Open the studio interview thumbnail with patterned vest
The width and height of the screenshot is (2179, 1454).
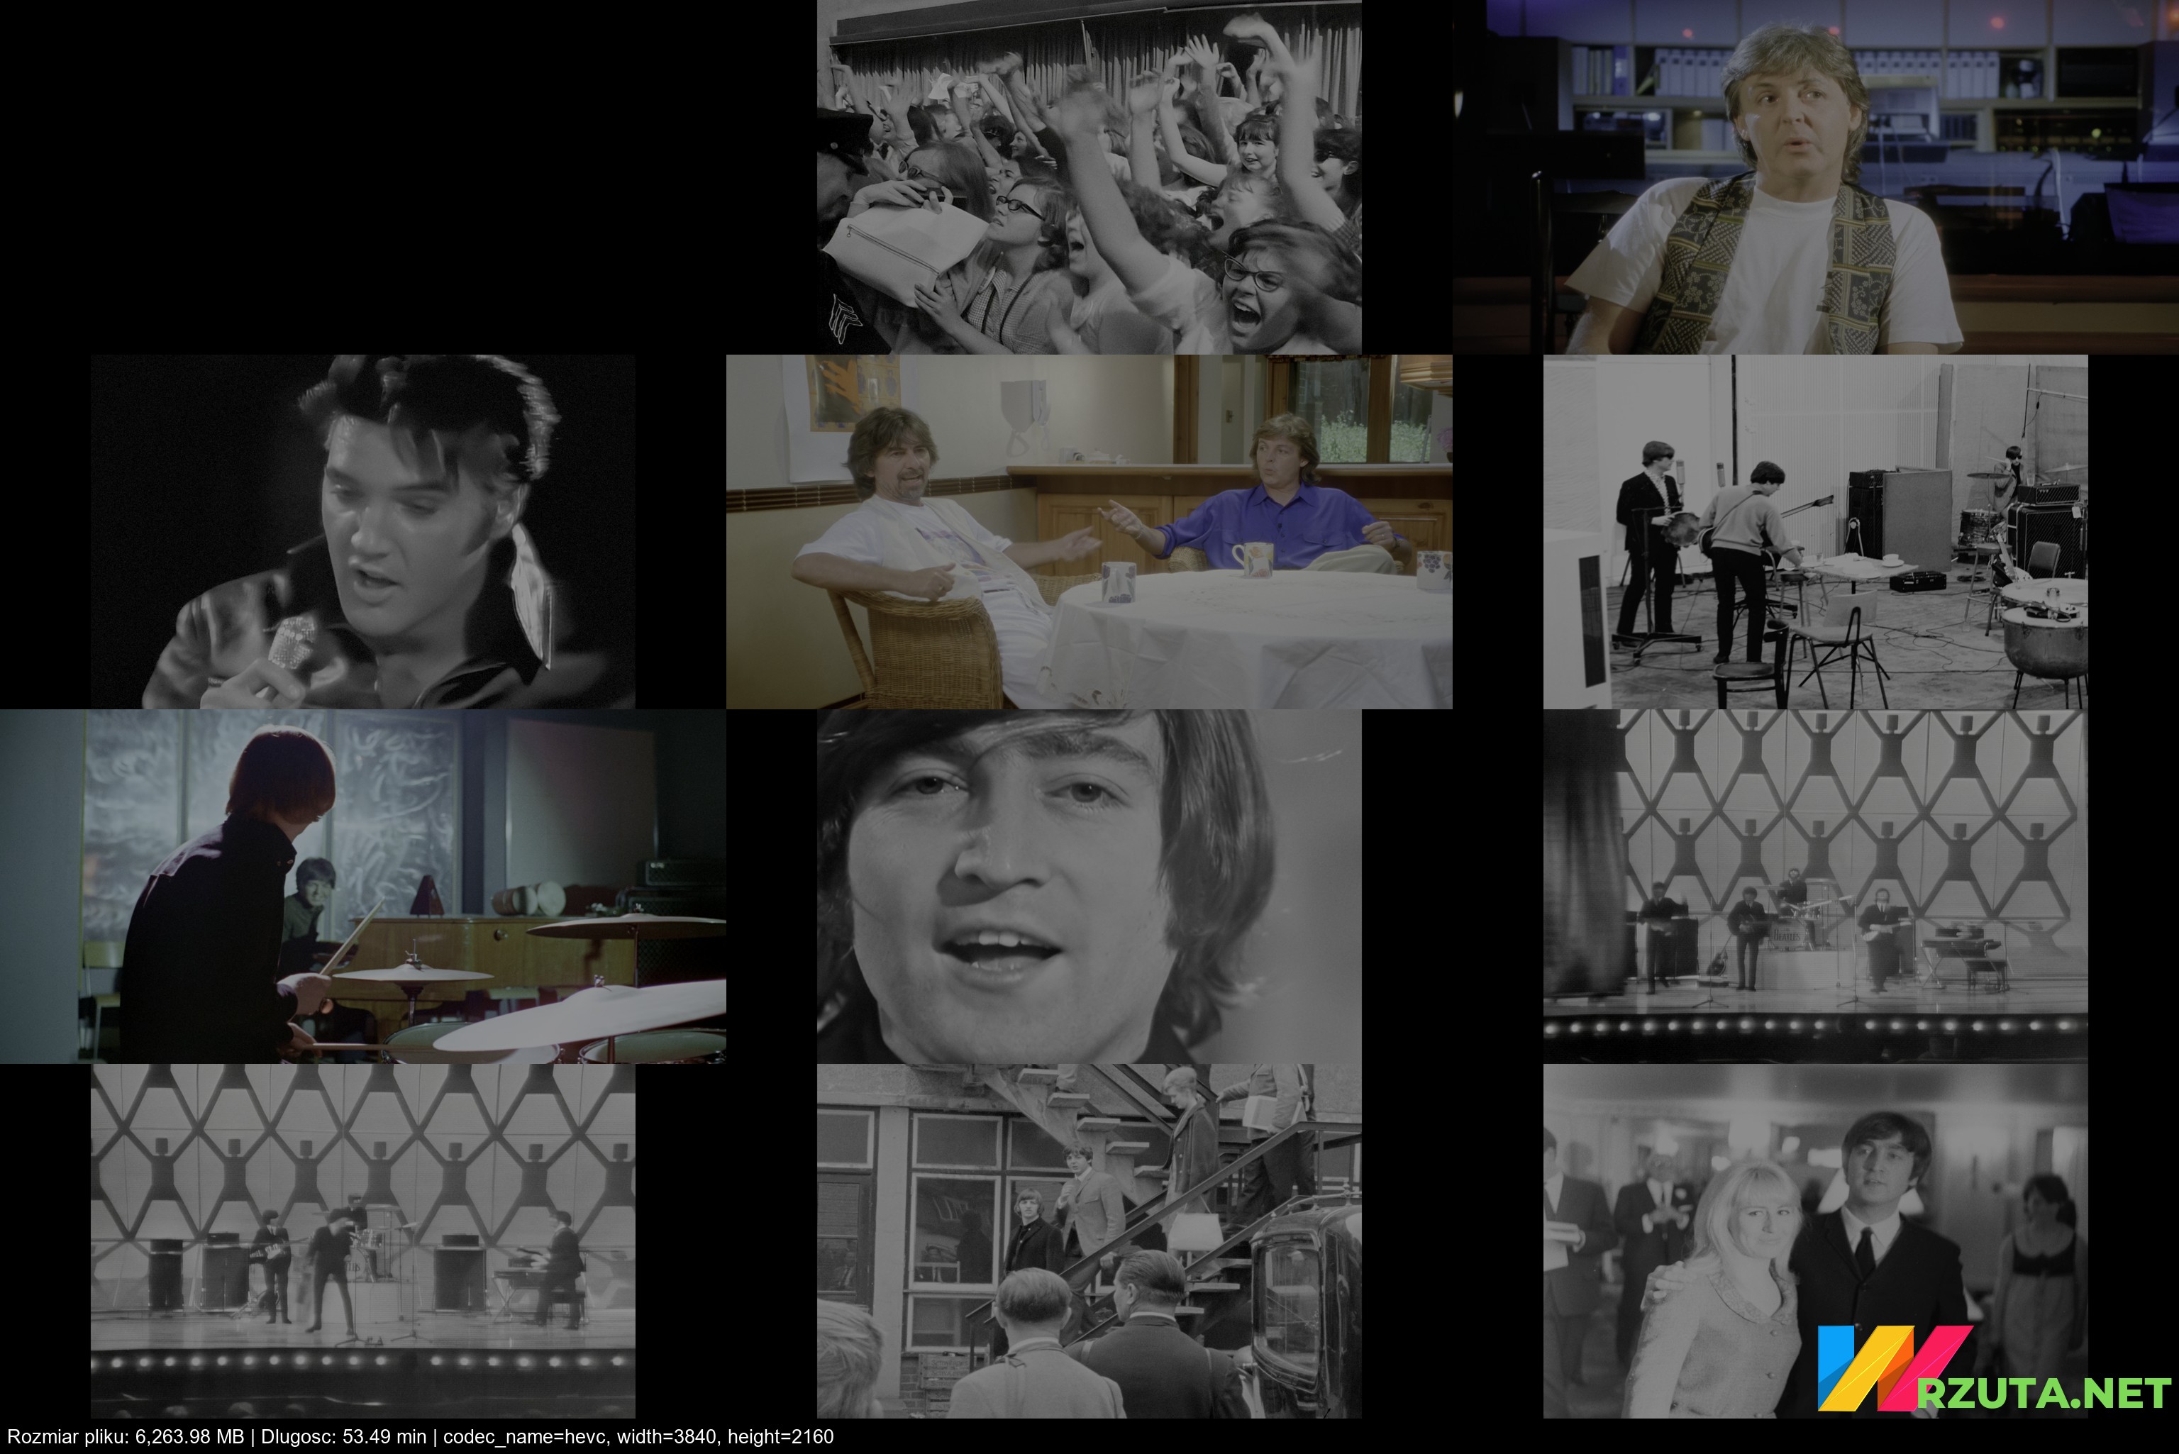[x=1814, y=176]
